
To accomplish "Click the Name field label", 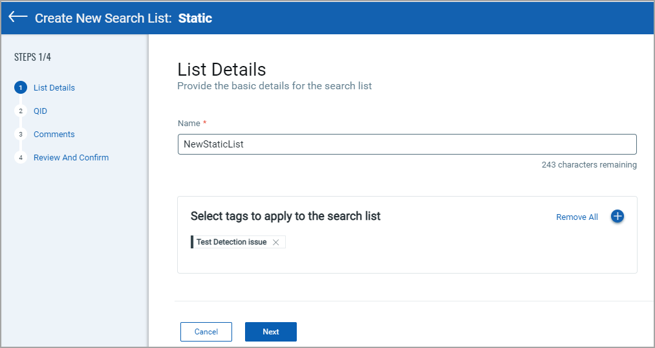I will pos(192,124).
